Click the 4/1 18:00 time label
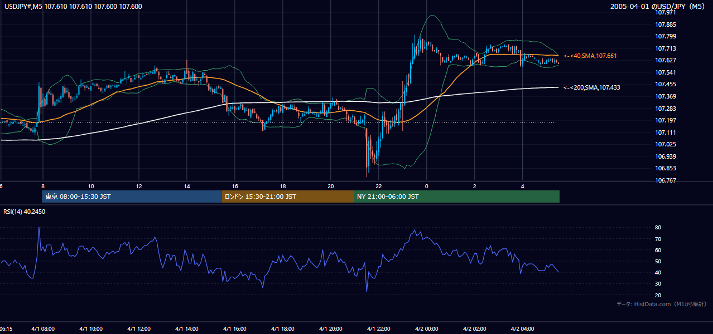 point(283,328)
